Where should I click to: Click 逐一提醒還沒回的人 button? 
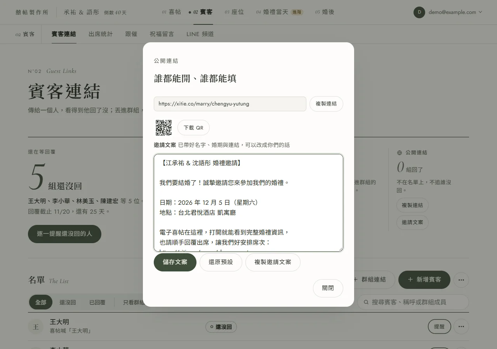[64, 234]
